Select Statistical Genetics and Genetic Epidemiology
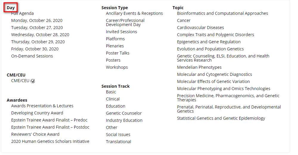This screenshot has height=155, width=298. coord(221,118)
